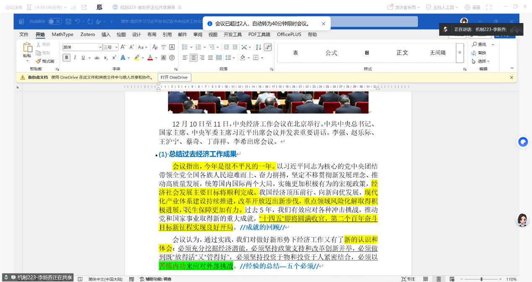
Task: Toggle the AutoSave (自动保存) switch
Action: tap(54, 21)
